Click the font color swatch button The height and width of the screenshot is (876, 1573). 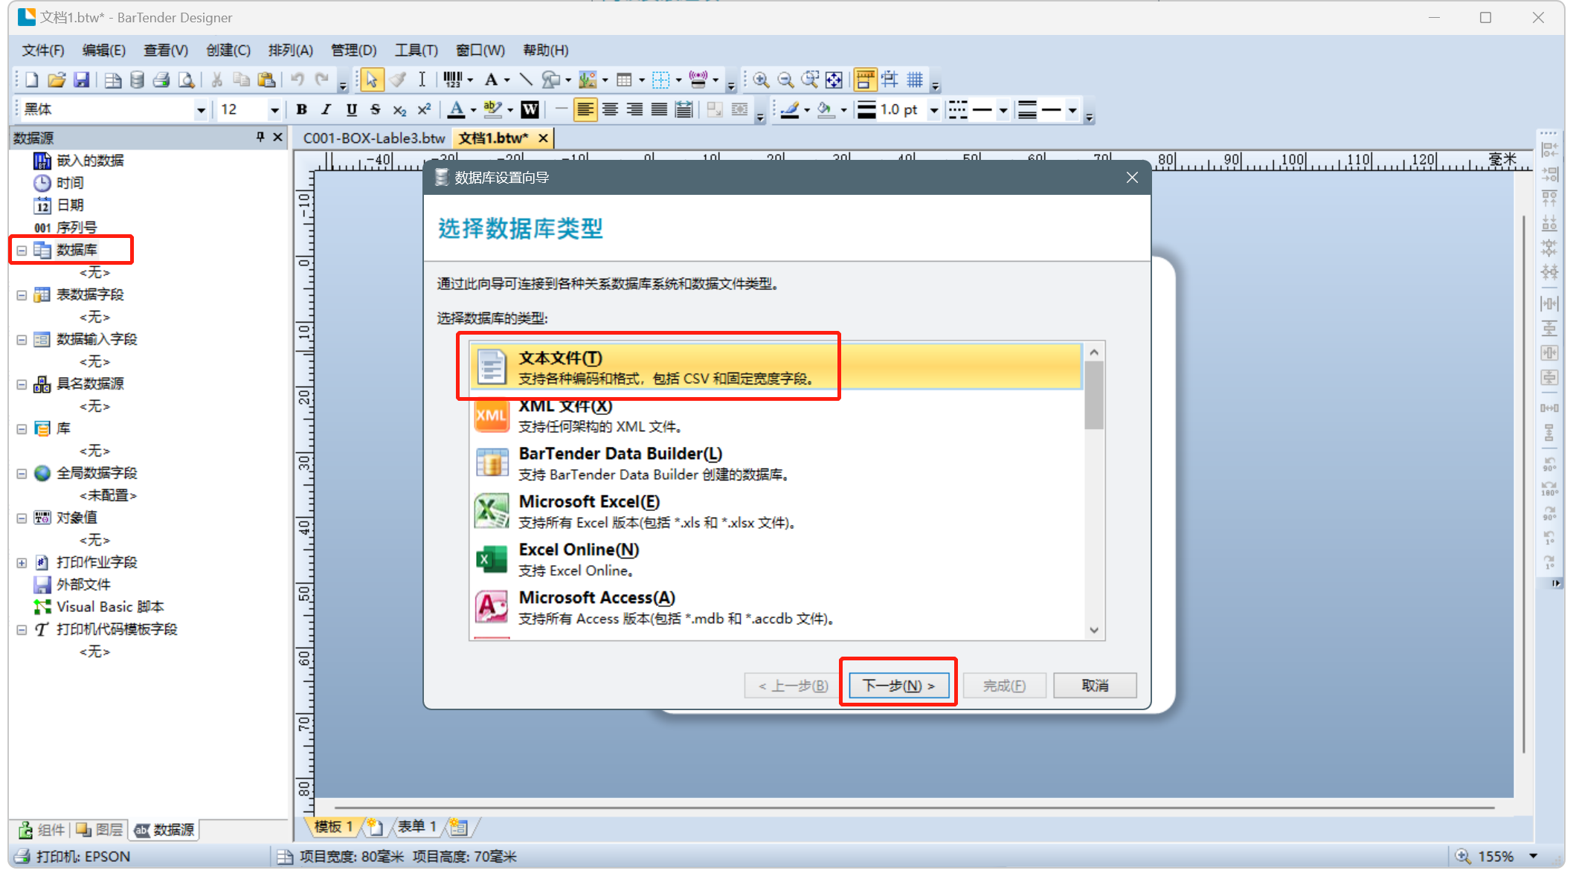point(456,110)
